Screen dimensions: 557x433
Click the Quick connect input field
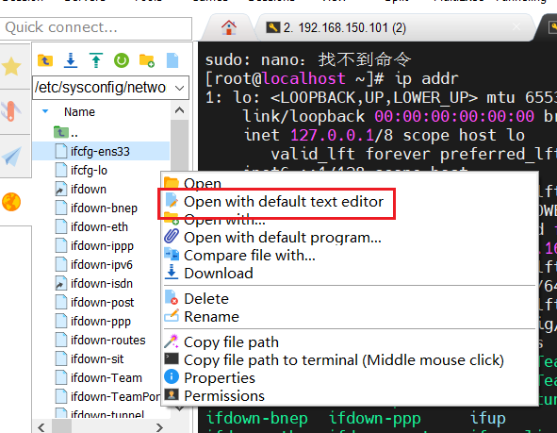pos(96,27)
